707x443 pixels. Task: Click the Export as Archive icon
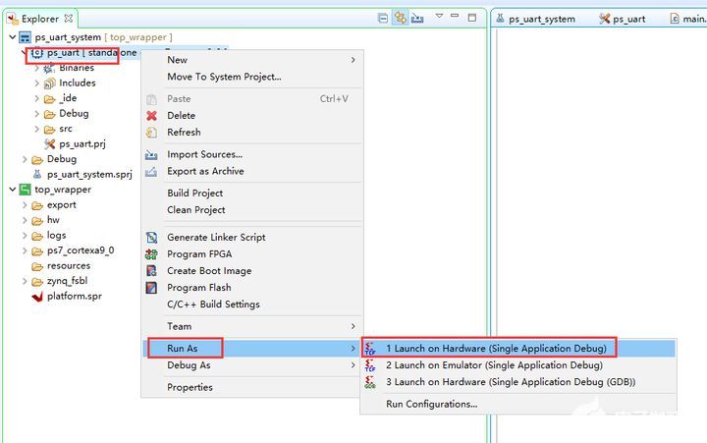coord(151,172)
